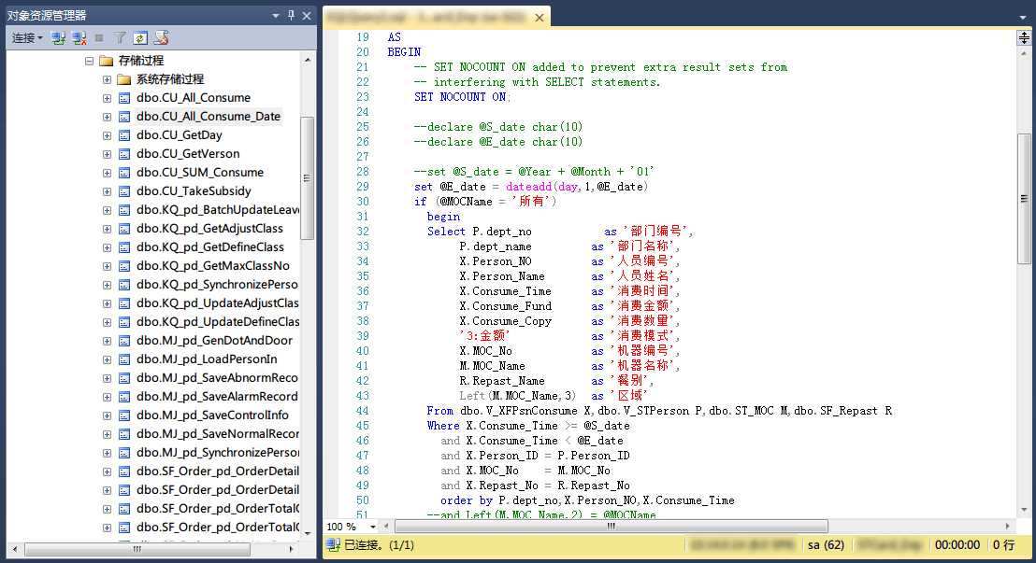Expand the dbo.CU_GetVerson node
Image resolution: width=1036 pixels, height=563 pixels.
coord(107,154)
